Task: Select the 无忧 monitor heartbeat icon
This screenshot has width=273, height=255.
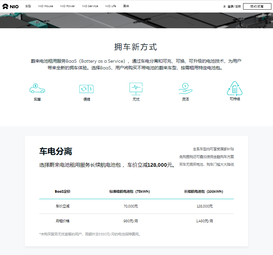Action: click(136, 89)
